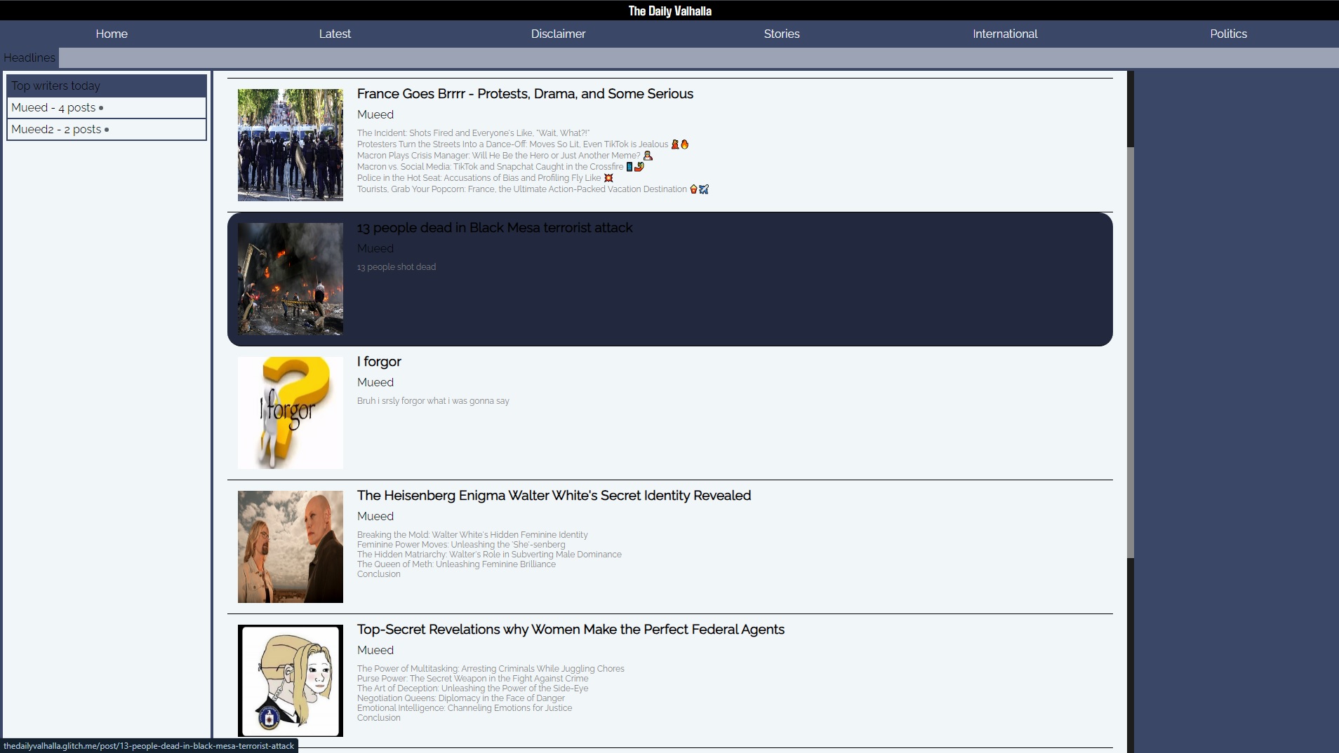Go to the Latest section
The height and width of the screenshot is (753, 1339).
(x=335, y=34)
